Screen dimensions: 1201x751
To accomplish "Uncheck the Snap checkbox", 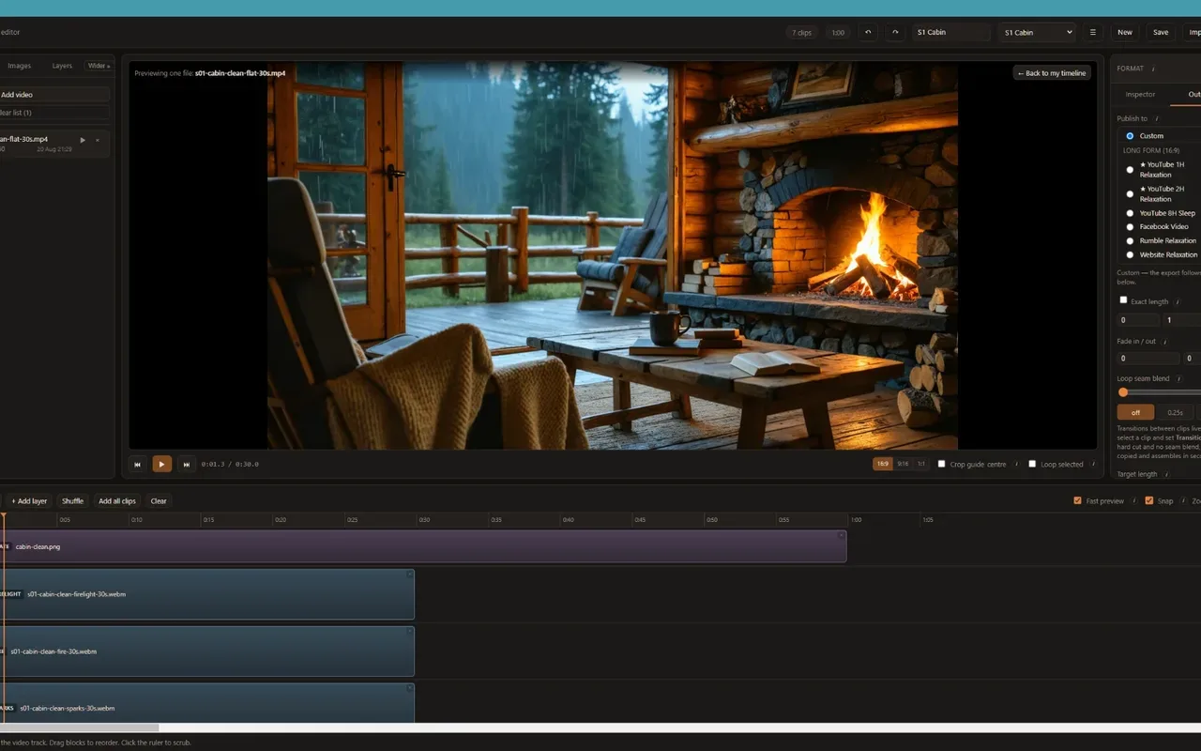I will point(1148,500).
